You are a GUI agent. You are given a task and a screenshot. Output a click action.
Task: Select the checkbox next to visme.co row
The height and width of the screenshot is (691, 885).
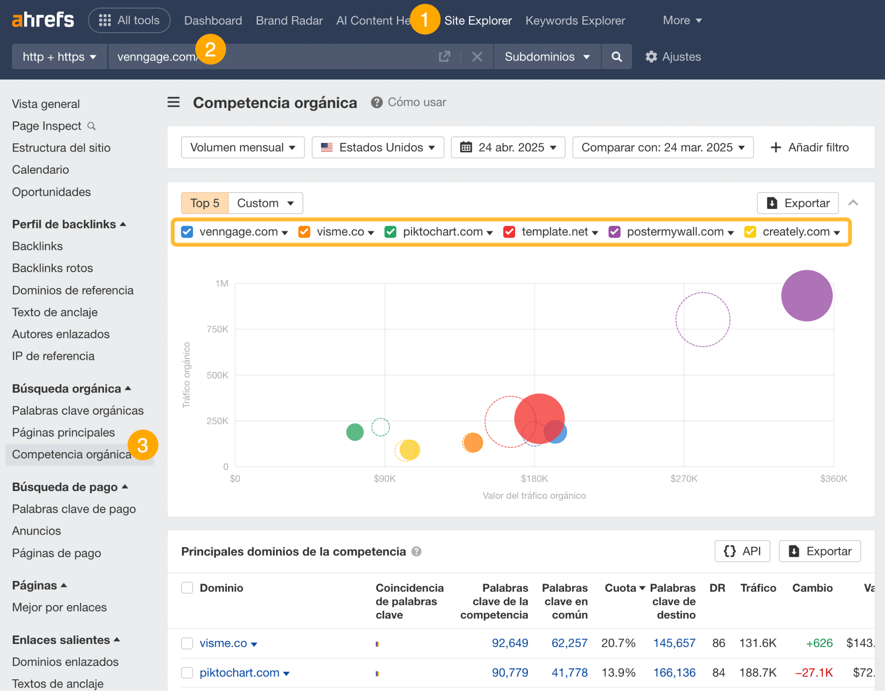click(187, 643)
